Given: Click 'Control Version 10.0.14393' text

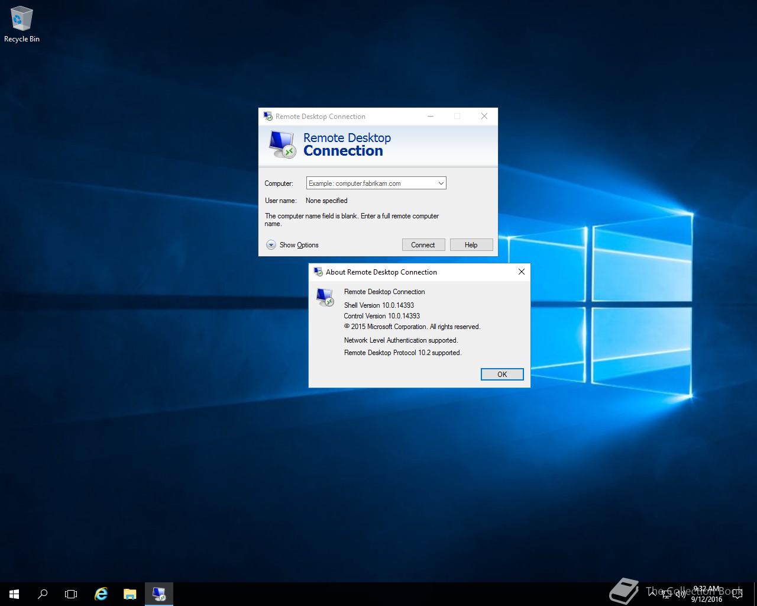Looking at the screenshot, I should point(382,316).
